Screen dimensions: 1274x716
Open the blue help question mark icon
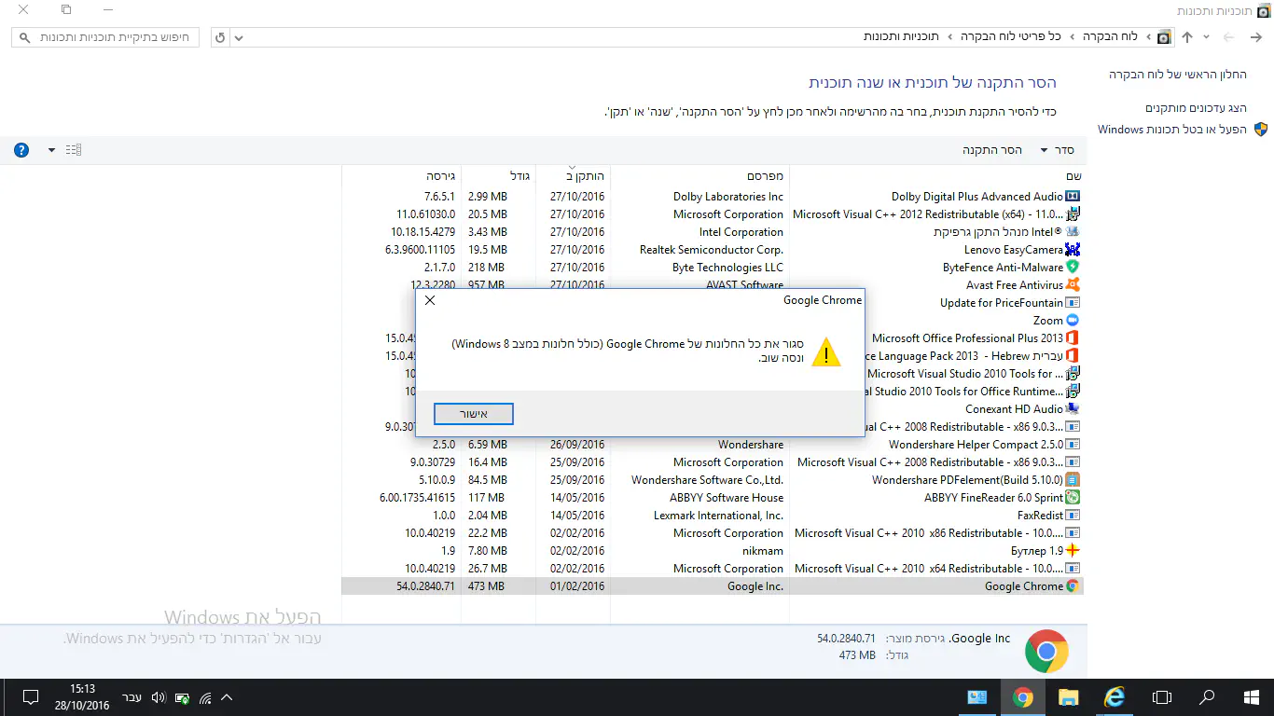21,150
